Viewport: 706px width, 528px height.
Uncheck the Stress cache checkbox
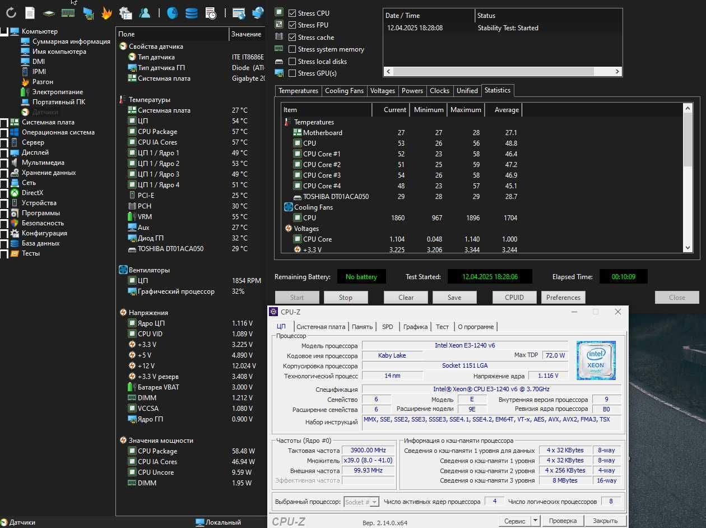[292, 37]
